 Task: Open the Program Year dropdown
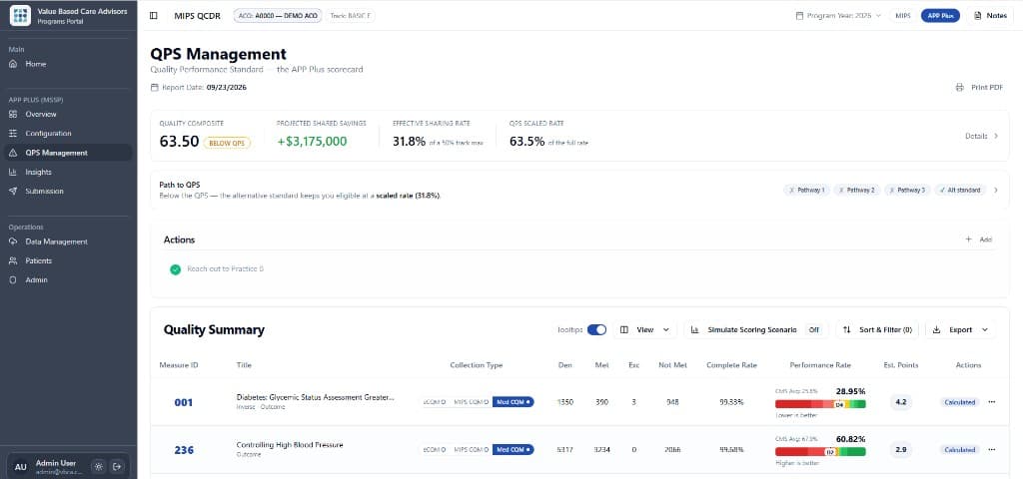coord(839,16)
